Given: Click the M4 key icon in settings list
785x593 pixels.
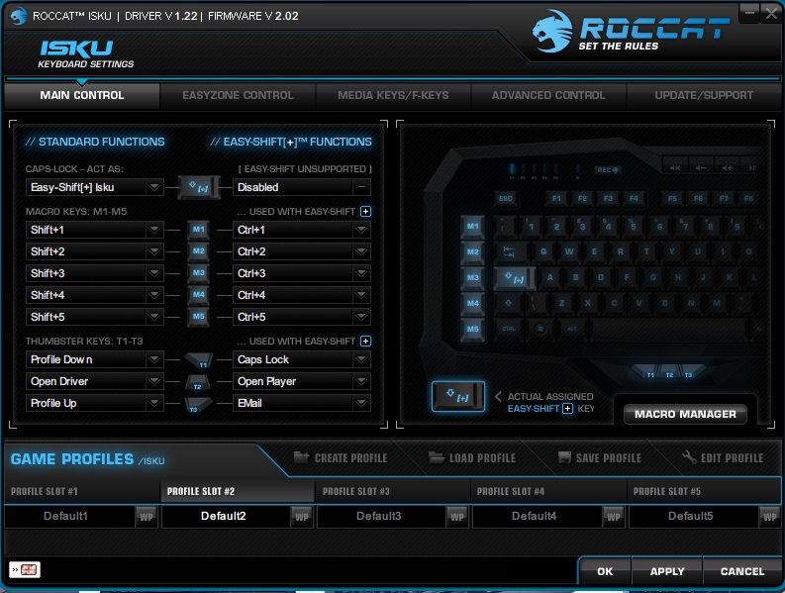Looking at the screenshot, I should pos(198,295).
